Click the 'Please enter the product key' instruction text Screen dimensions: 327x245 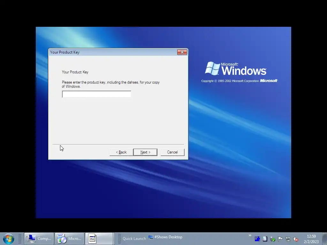110,84
